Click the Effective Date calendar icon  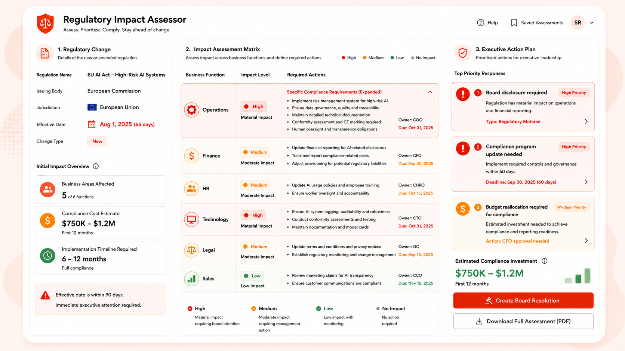pyautogui.click(x=92, y=124)
